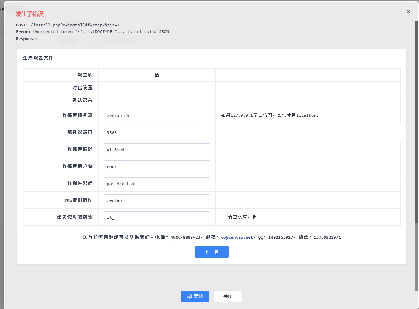Click the QQ number 1492153927
The image size is (419, 309).
click(280, 237)
